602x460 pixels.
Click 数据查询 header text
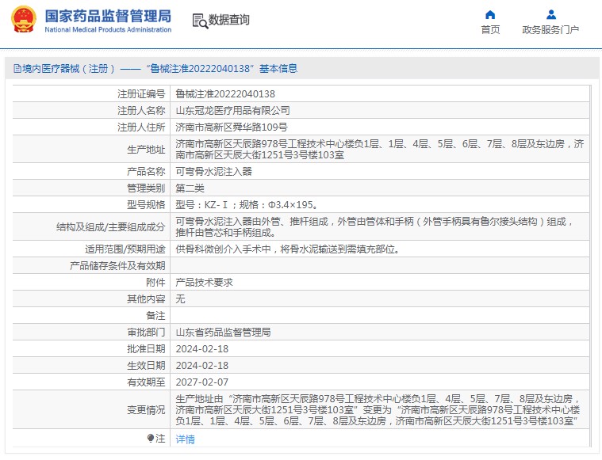pos(228,20)
